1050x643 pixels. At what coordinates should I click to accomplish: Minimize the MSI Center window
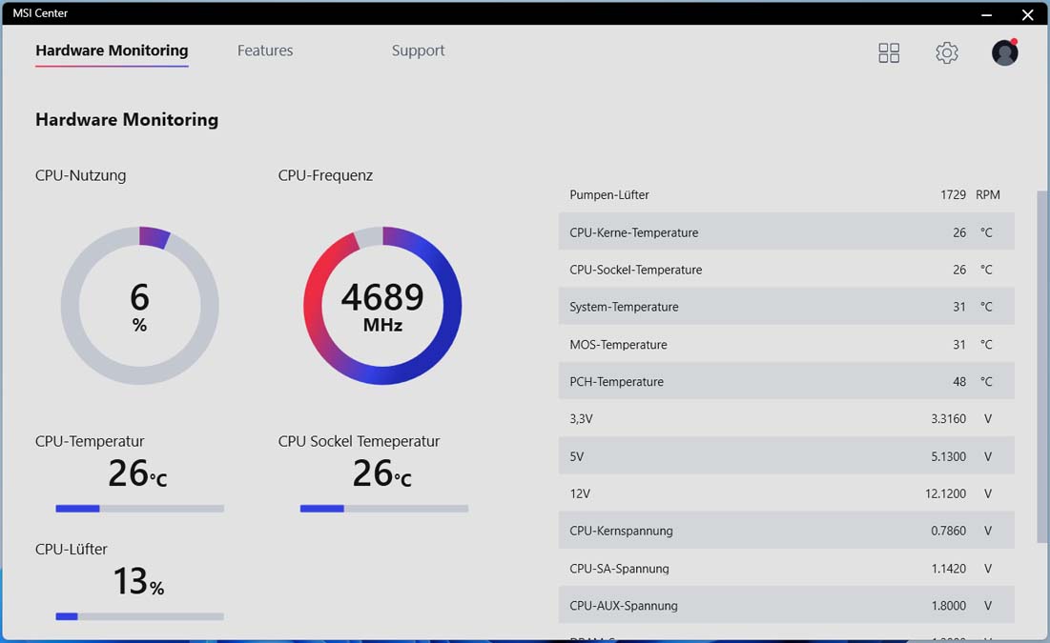(986, 14)
